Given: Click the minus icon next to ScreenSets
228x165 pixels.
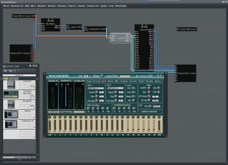Looking at the screenshot, I should 33,157.
